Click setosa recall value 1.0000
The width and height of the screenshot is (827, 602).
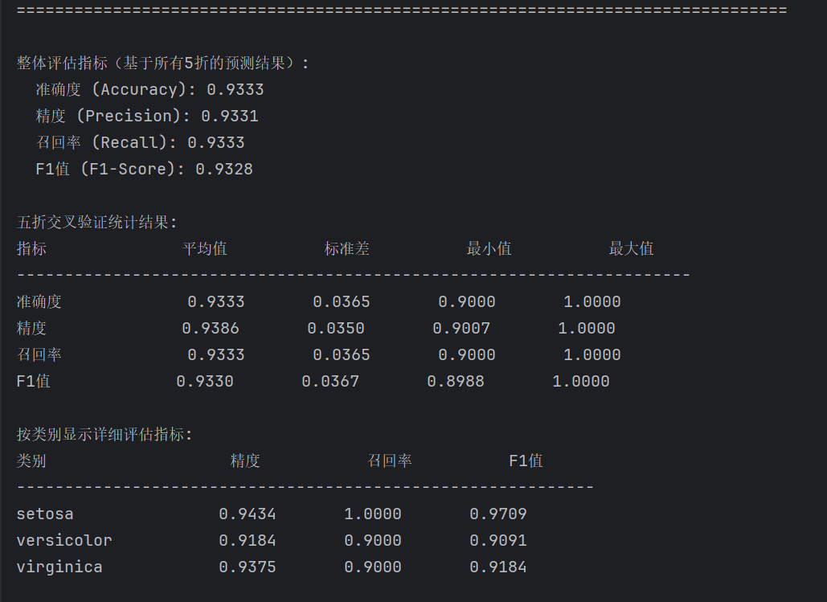[373, 514]
